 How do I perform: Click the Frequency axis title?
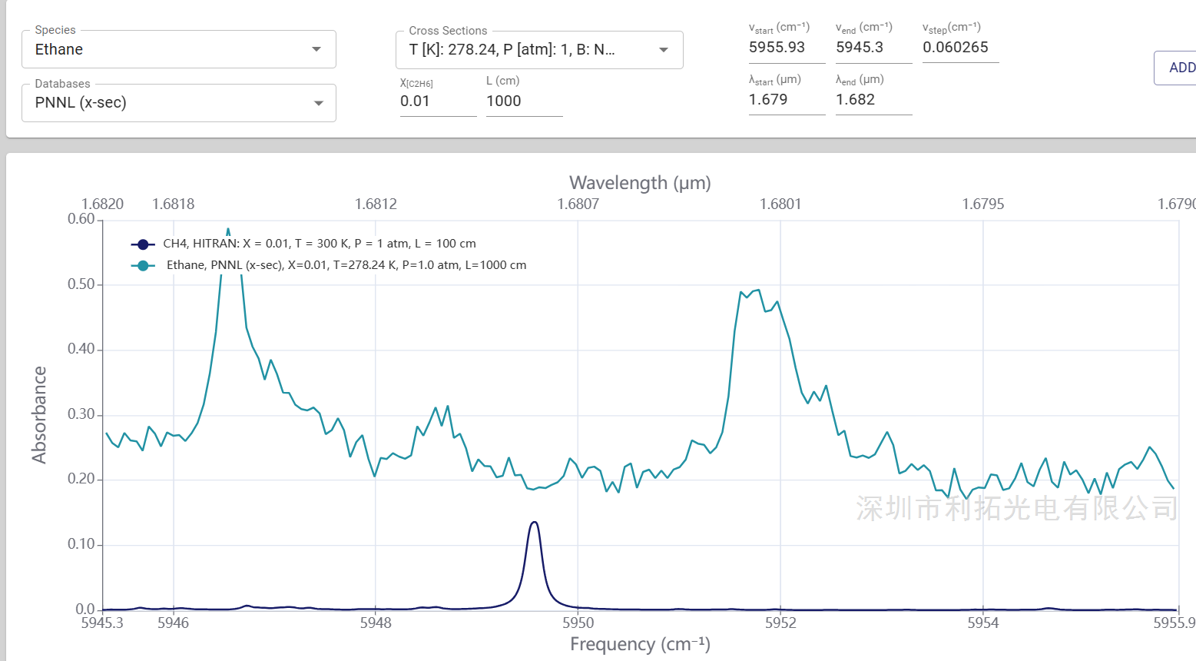[x=640, y=644]
